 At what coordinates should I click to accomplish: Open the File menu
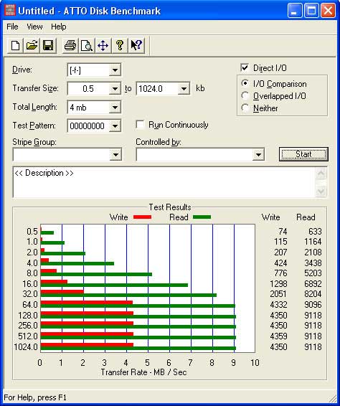pos(12,27)
